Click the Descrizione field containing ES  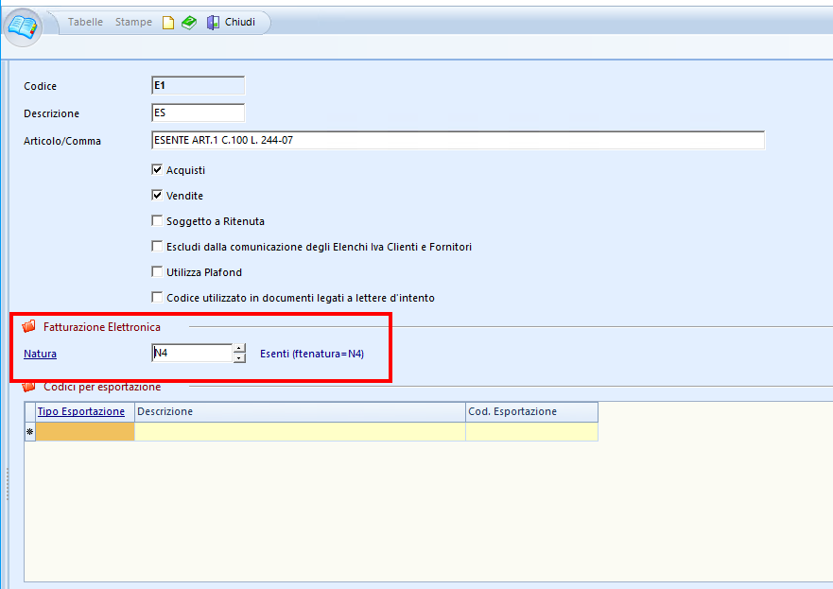[198, 113]
